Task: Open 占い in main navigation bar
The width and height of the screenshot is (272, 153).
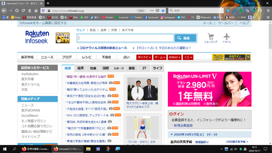Action: click(126, 57)
